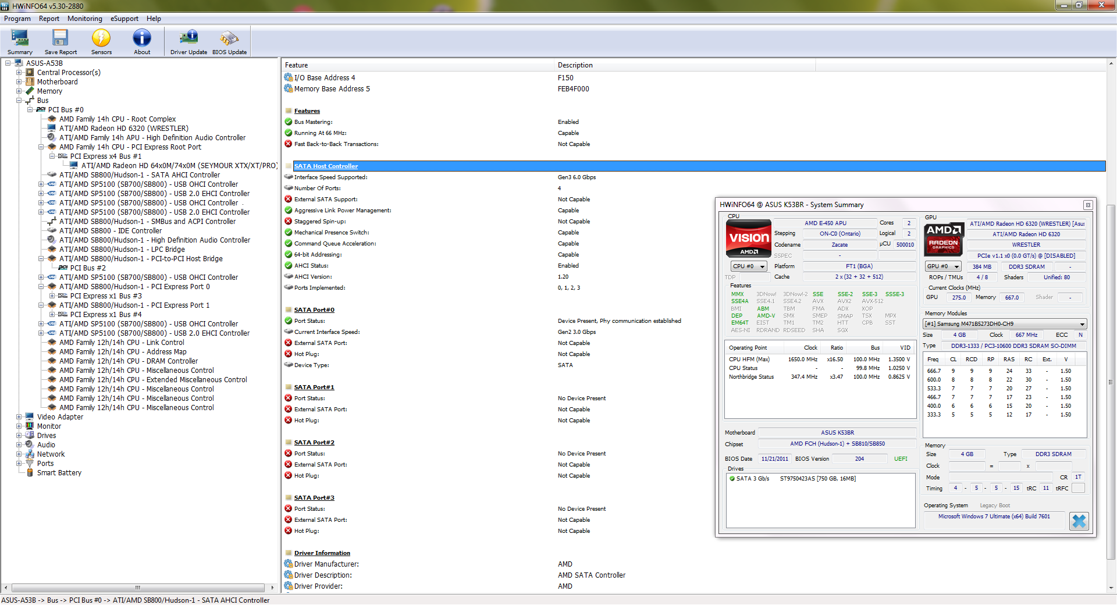
Task: Select AMD Family 12h/14h DRAM Controller
Action: 129,361
